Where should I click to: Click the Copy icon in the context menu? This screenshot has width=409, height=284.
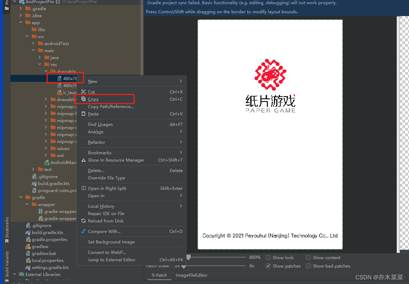coord(83,99)
